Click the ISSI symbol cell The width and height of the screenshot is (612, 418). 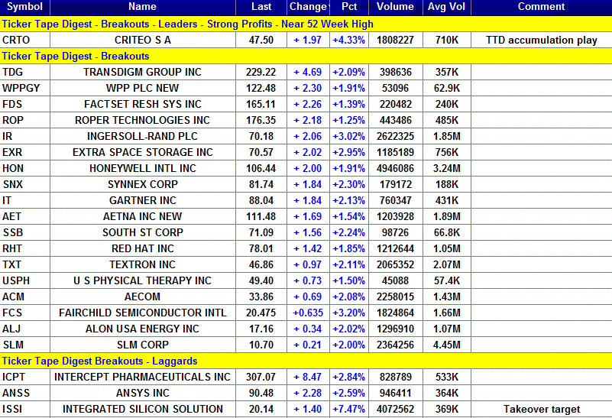(x=24, y=409)
